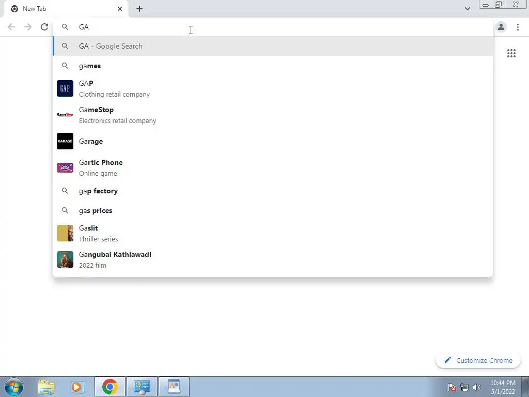Open the Windows Start menu orb
The image size is (529, 397).
pos(14,387)
